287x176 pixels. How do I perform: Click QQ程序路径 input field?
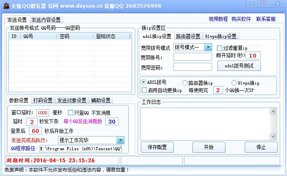pos(81,149)
